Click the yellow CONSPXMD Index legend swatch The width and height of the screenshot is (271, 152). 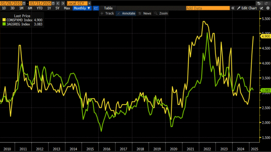[4, 20]
